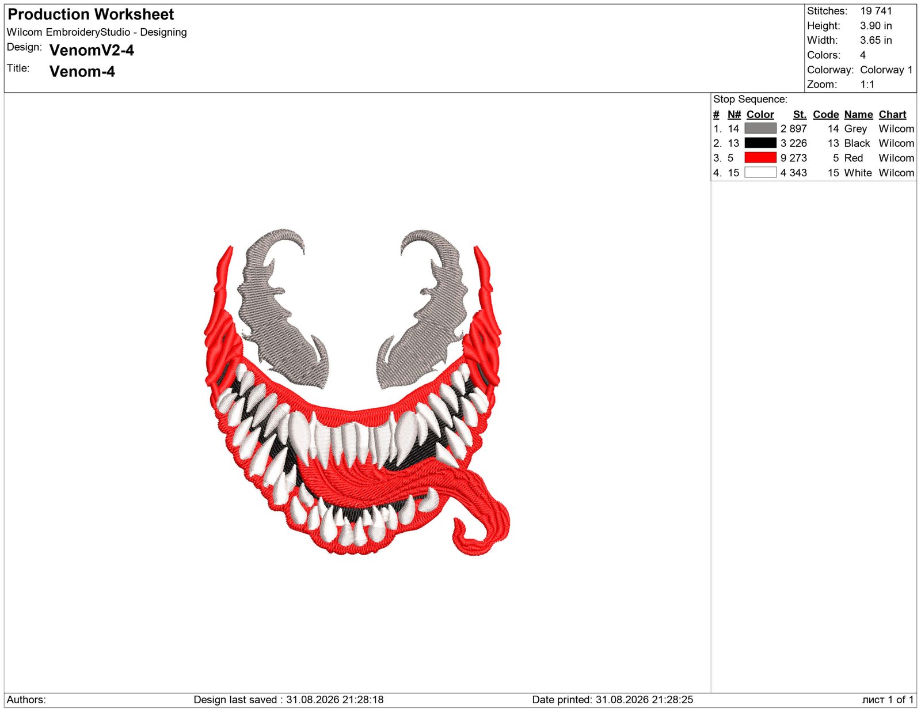
Task: Click the Grey row stitch count "2 897"
Action: (x=794, y=129)
